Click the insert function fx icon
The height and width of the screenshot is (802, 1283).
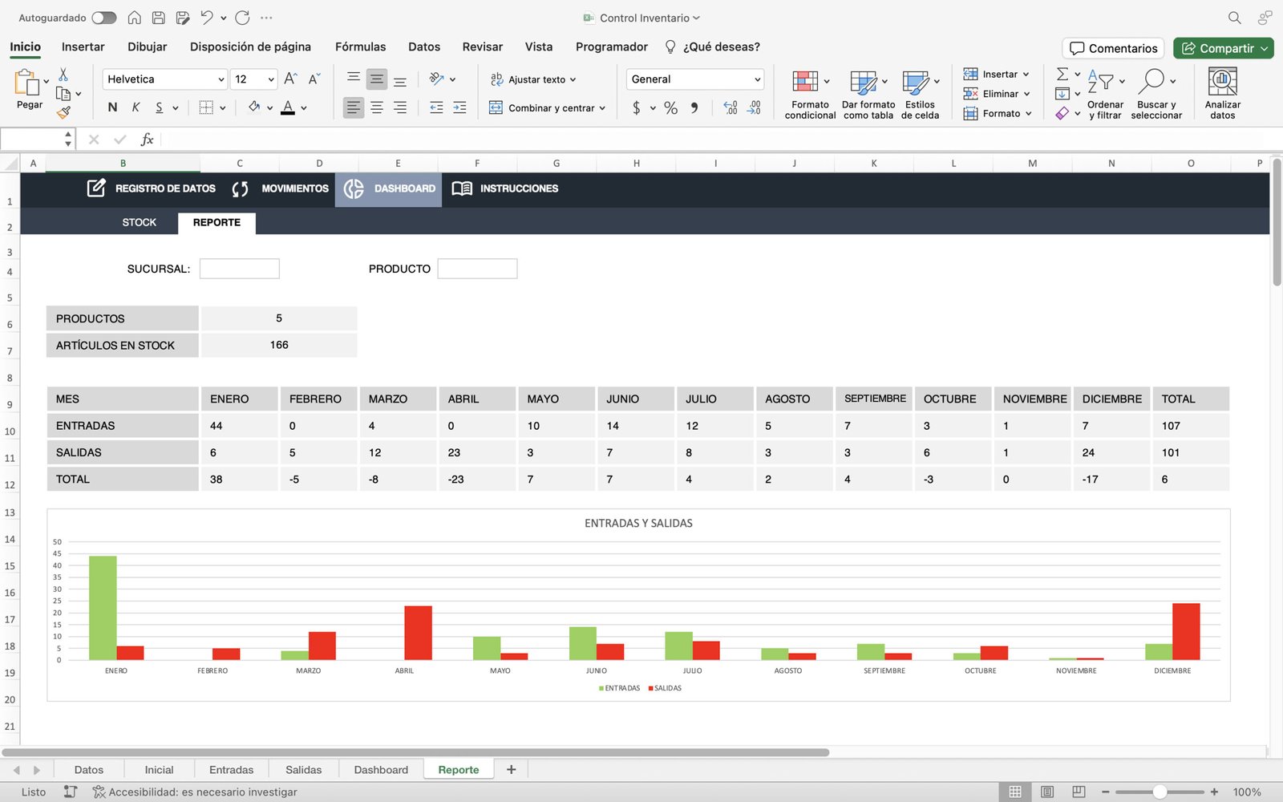[147, 140]
